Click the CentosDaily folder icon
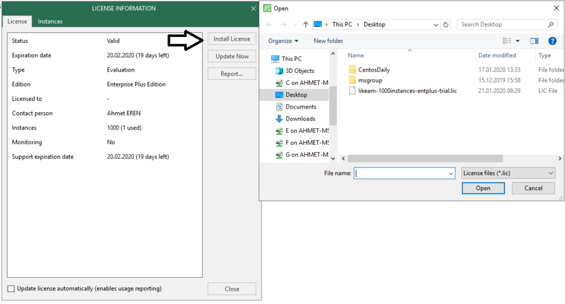The image size is (565, 304). (x=353, y=69)
